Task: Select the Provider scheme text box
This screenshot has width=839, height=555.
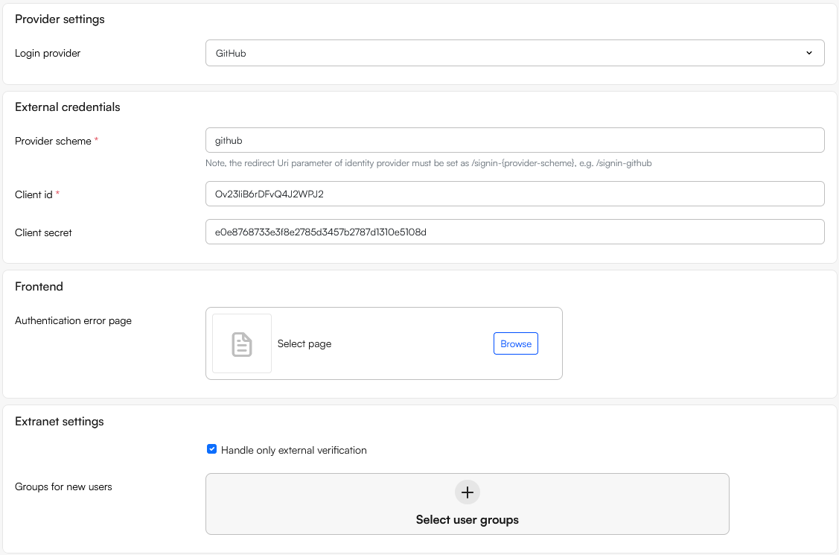Action: tap(515, 140)
